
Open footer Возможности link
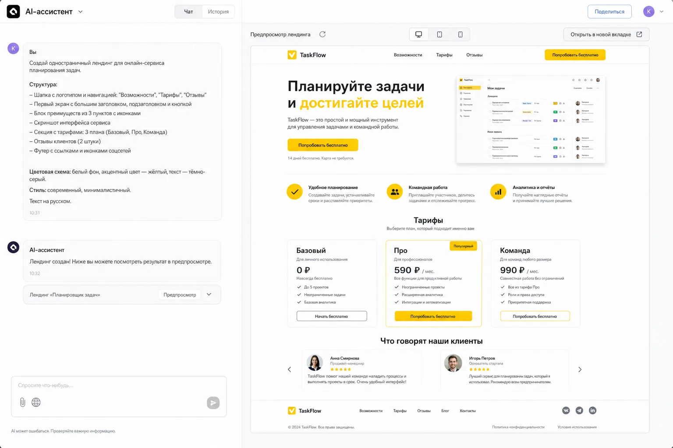click(371, 411)
